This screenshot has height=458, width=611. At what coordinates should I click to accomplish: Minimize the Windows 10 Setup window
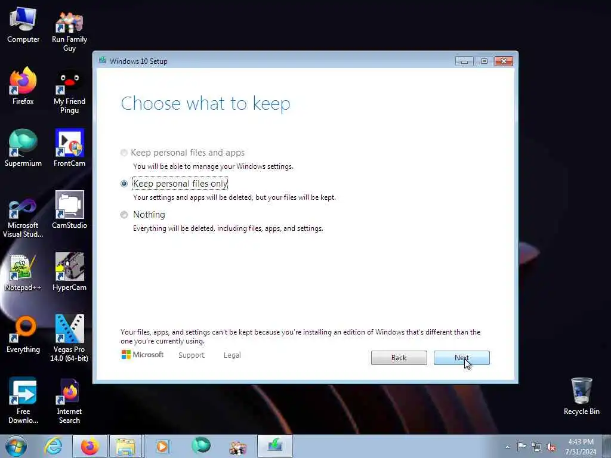pyautogui.click(x=464, y=61)
